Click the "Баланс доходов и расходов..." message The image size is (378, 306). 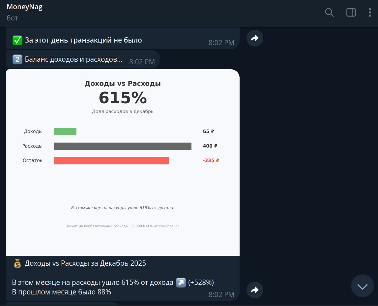[x=73, y=60]
